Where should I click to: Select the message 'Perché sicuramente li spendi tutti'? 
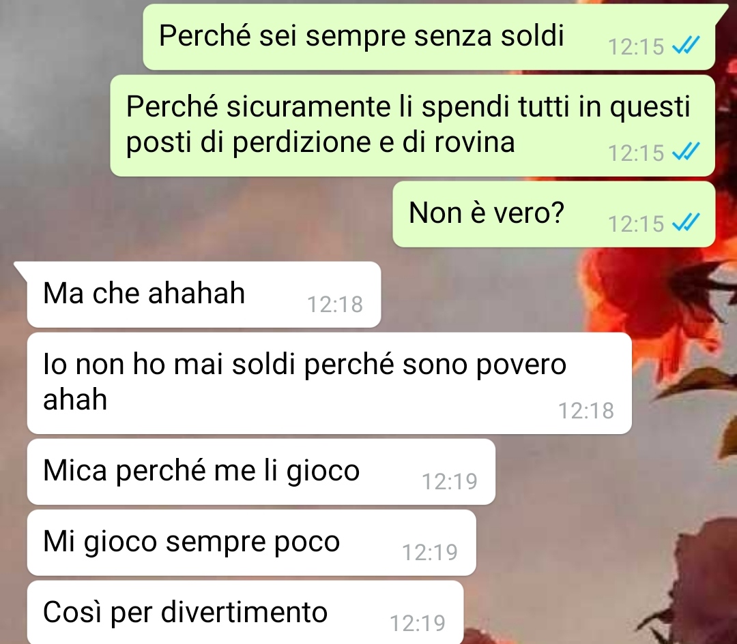(413, 125)
